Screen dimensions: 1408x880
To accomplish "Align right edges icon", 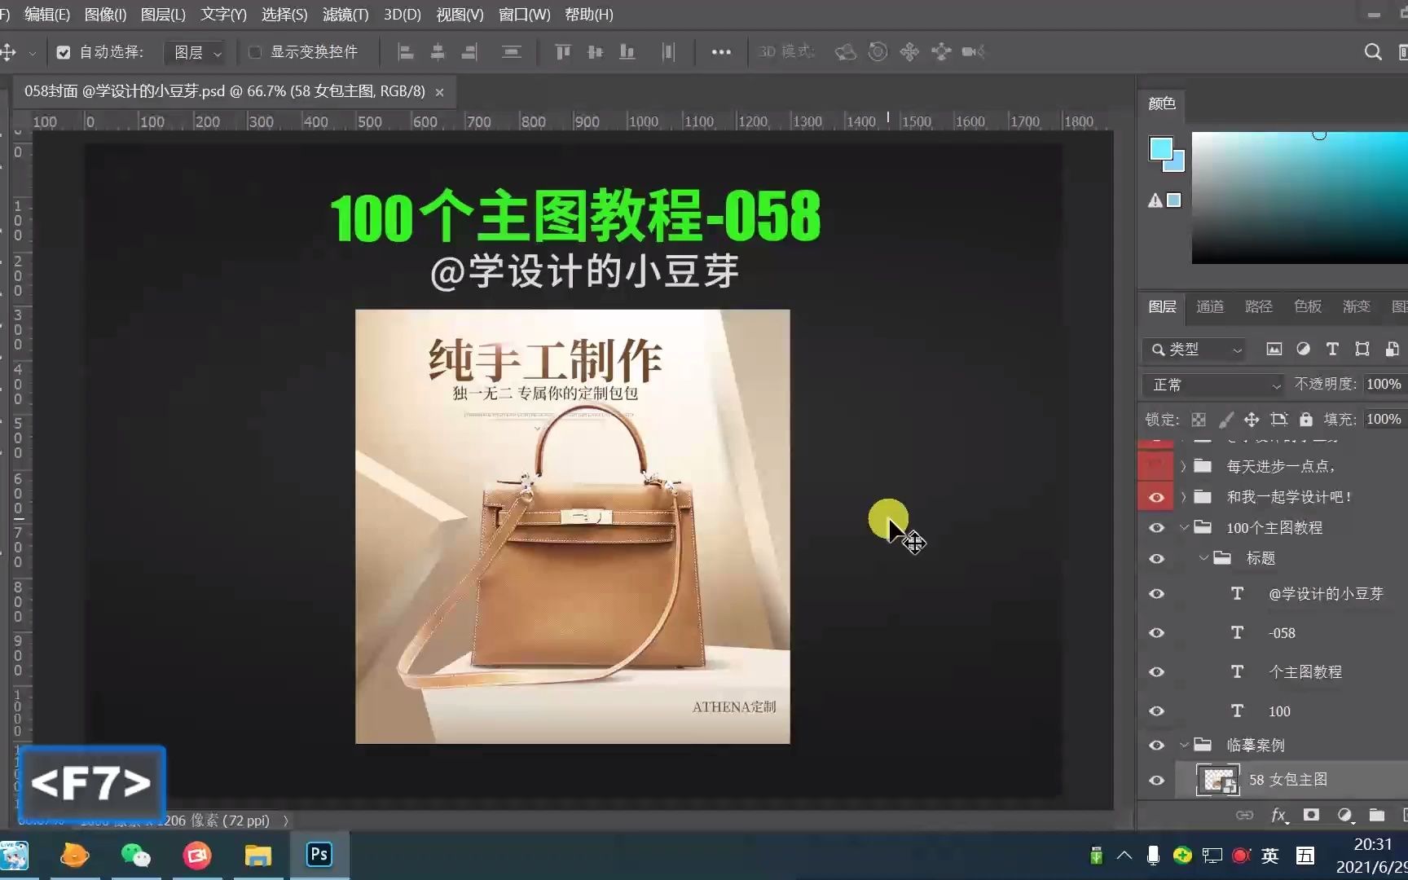I will point(469,52).
